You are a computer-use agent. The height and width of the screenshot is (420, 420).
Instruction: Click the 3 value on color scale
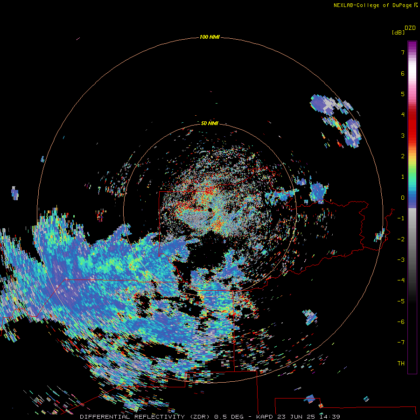(403, 135)
